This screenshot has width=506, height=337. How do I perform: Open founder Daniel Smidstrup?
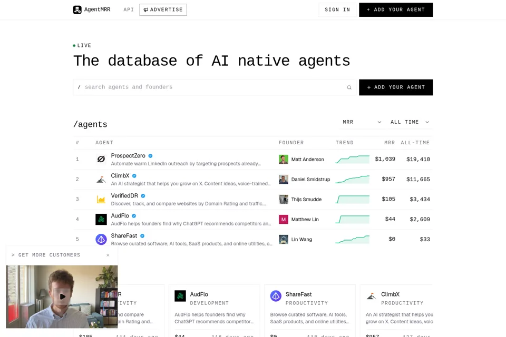310,180
